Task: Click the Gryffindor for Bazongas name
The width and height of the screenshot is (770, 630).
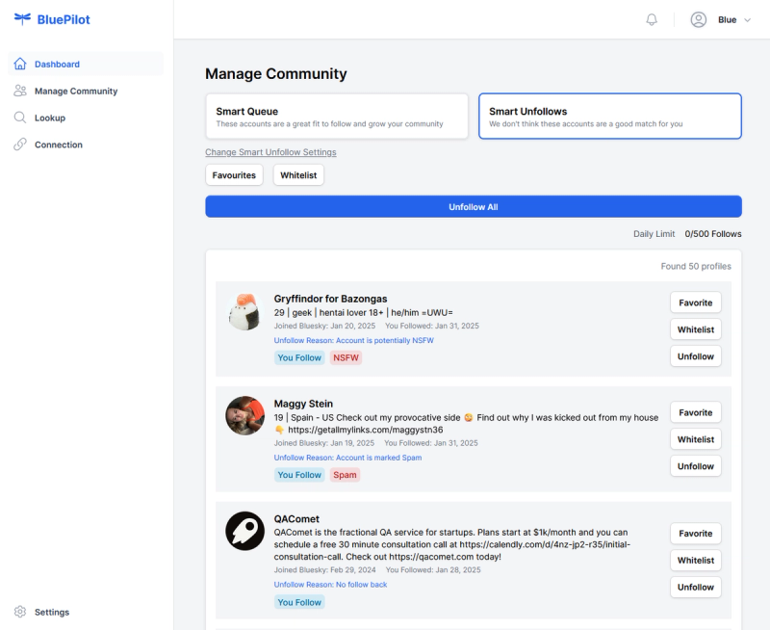Action: tap(330, 299)
